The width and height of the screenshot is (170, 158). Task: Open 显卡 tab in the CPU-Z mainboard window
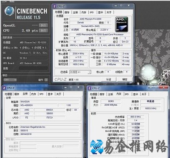(50, 94)
